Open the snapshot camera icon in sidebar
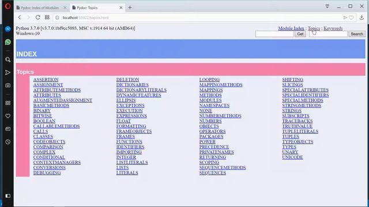This screenshot has width=369, height=207. pyautogui.click(x=7, y=86)
